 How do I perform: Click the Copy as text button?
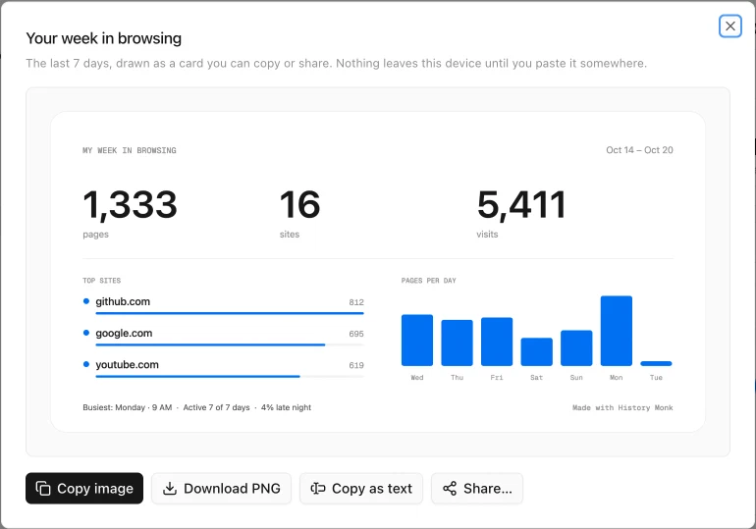tap(361, 488)
